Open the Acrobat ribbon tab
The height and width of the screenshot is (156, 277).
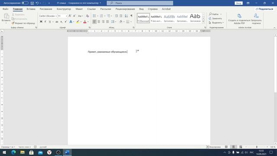[166, 9]
